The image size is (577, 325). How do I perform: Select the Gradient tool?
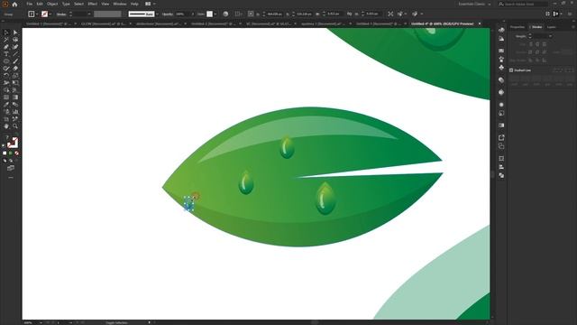[15, 97]
